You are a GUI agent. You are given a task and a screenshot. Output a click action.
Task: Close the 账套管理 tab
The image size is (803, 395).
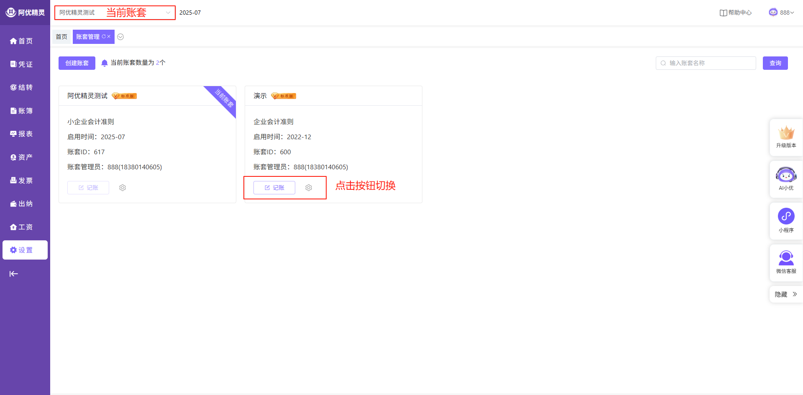click(109, 37)
